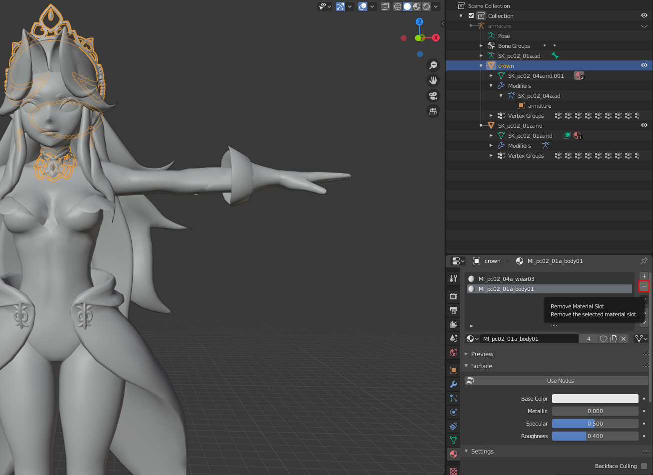The height and width of the screenshot is (475, 653).
Task: Open the Texture properties checker tab
Action: 454,470
